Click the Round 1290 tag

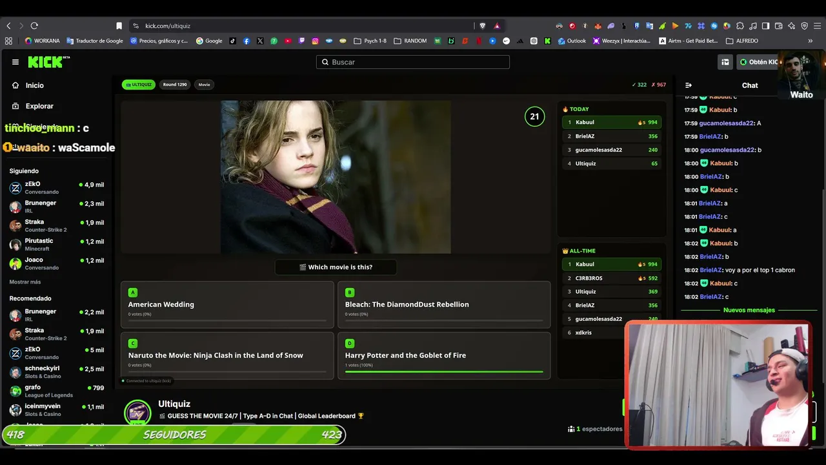tap(175, 85)
